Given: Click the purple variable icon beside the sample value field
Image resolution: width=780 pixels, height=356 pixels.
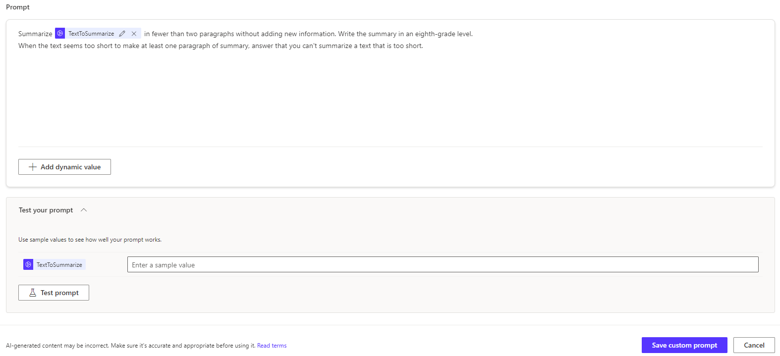Looking at the screenshot, I should coord(28,264).
